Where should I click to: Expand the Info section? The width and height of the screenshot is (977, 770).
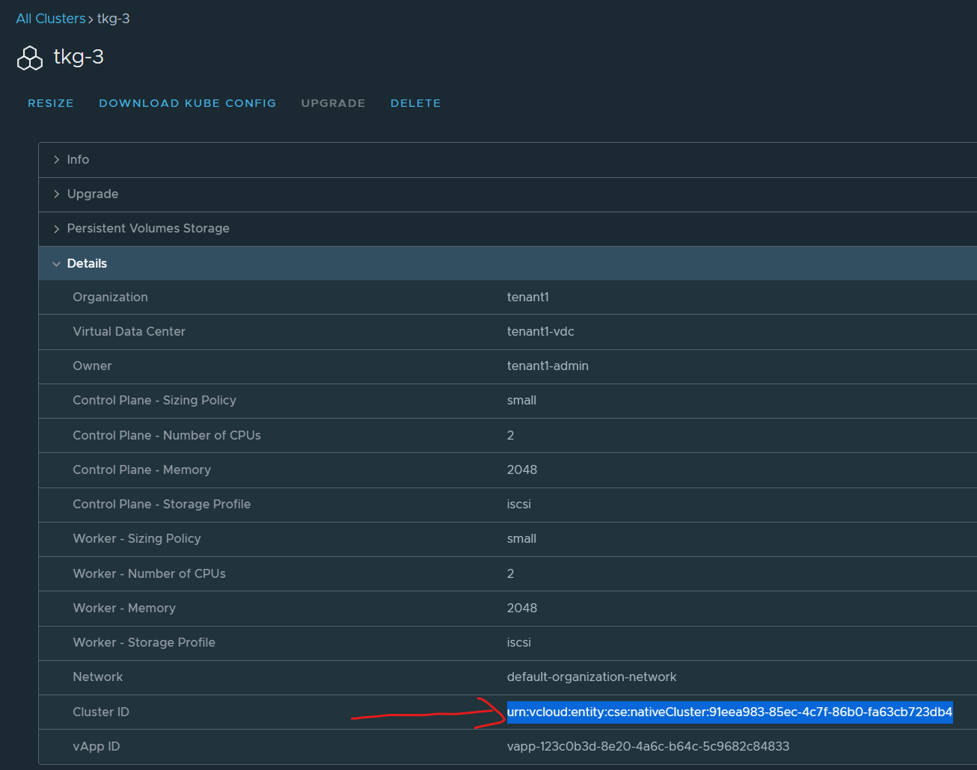click(78, 159)
